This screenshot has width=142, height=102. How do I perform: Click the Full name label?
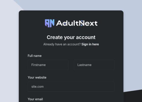[x=34, y=56]
